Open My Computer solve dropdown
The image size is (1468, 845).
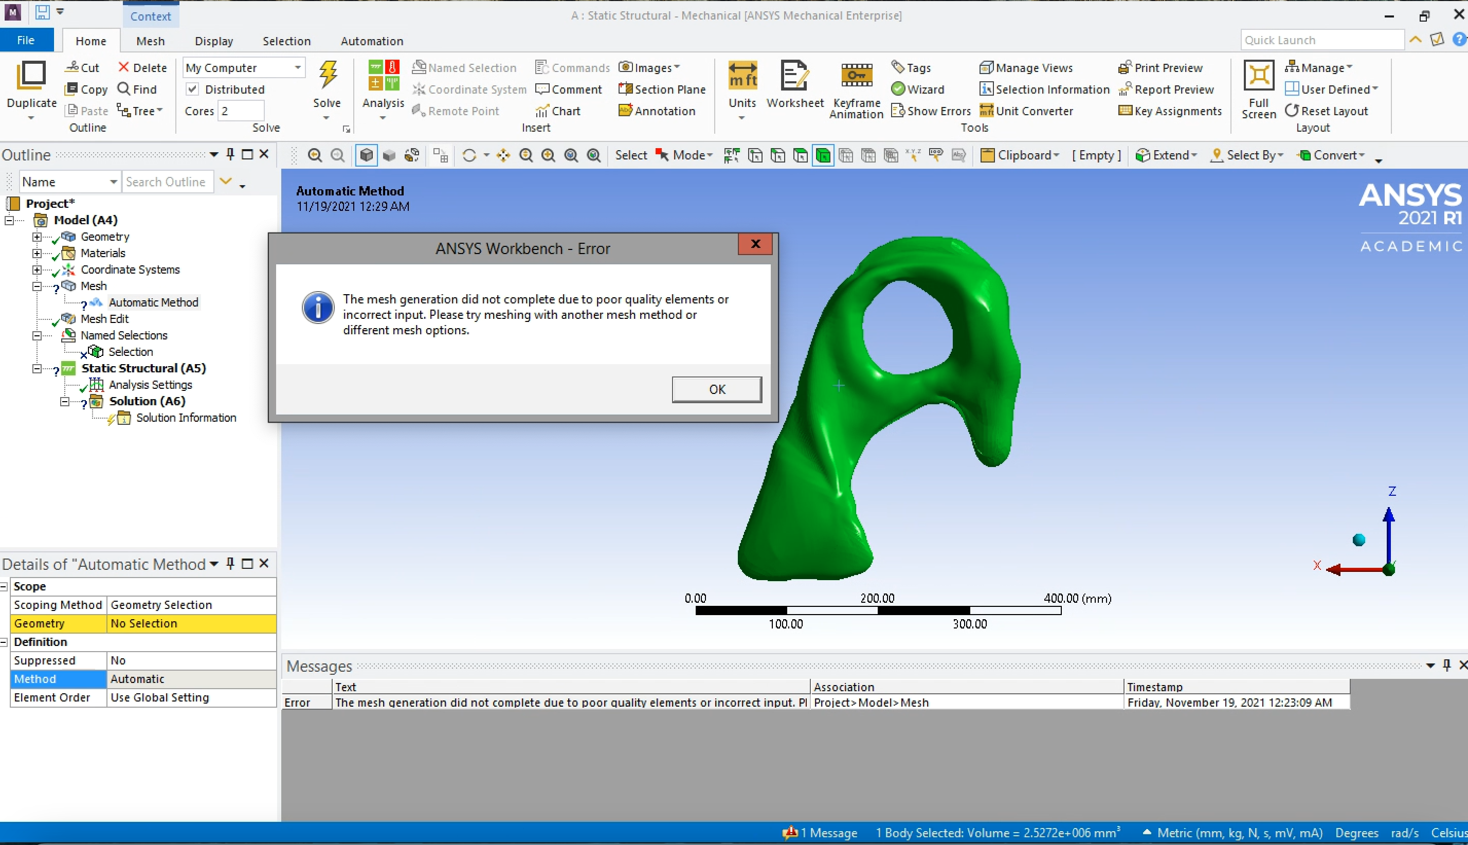pyautogui.click(x=244, y=68)
